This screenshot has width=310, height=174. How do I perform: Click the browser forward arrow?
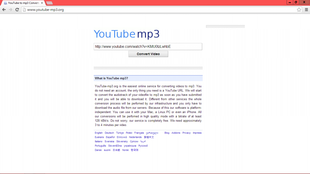[x=11, y=10]
